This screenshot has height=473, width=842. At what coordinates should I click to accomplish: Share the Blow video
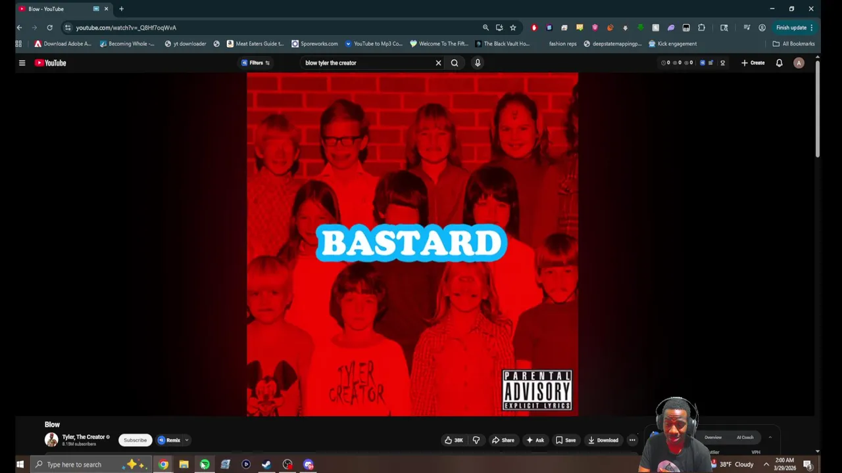pos(503,440)
